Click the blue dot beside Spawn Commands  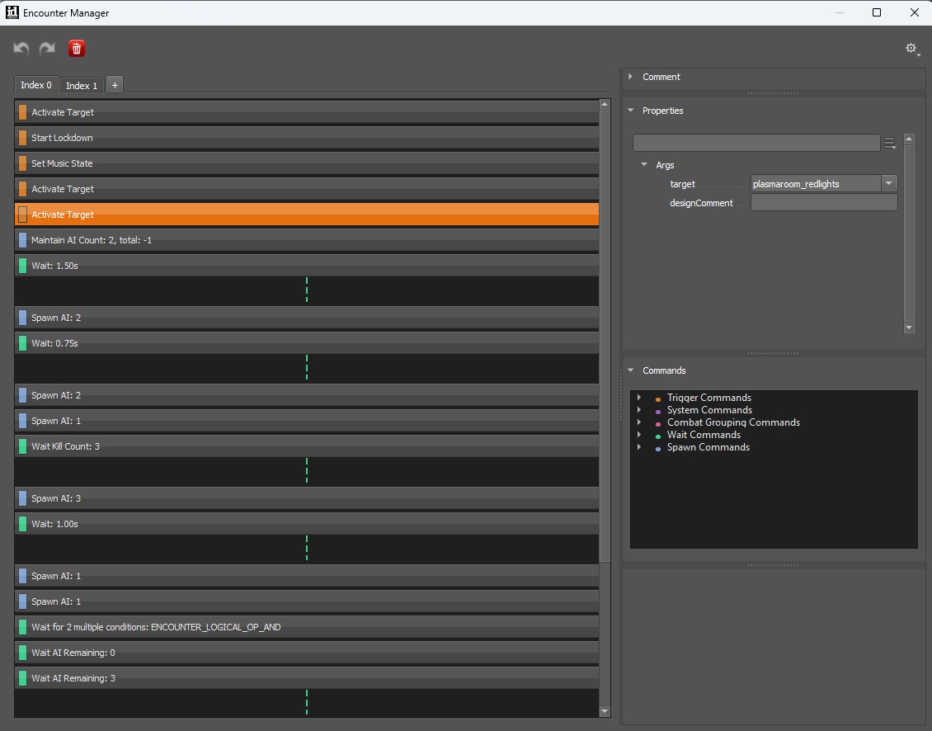click(658, 449)
